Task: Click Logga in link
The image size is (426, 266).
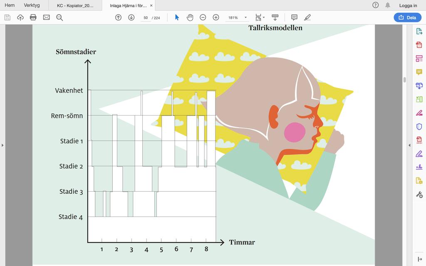Action: click(408, 5)
